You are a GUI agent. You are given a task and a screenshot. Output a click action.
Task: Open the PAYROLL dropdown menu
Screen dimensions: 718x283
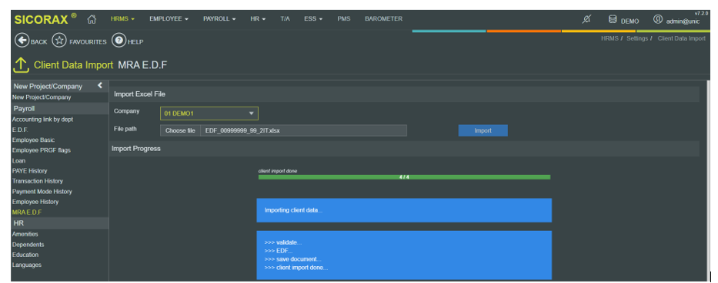point(219,19)
